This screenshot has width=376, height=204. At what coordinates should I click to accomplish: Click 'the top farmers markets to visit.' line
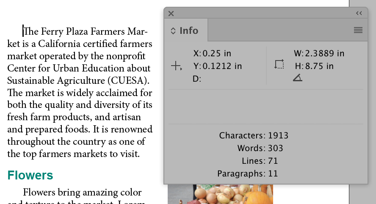tap(73, 154)
